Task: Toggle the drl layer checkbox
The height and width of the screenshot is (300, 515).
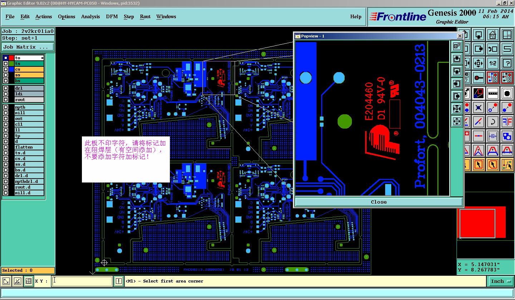Action: tap(6, 88)
